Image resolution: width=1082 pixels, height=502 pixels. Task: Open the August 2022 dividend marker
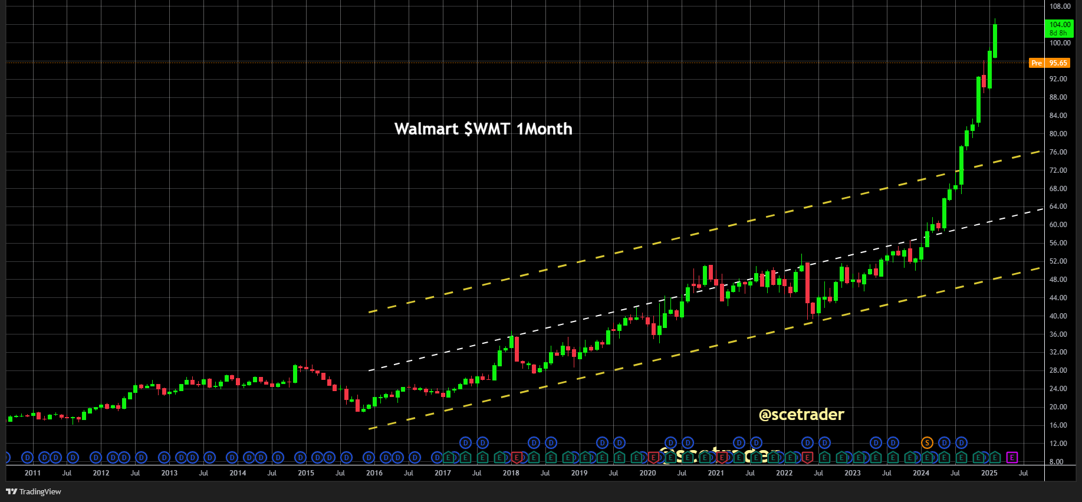(x=824, y=442)
